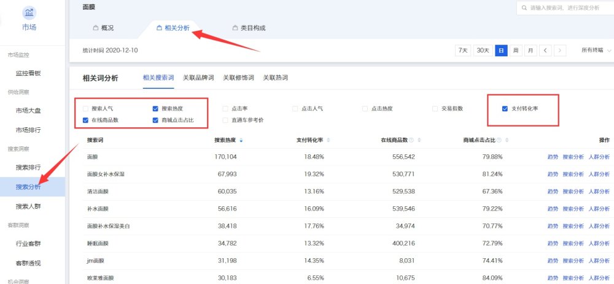
Task: Open the 所有终端 dropdown
Action: (596, 50)
